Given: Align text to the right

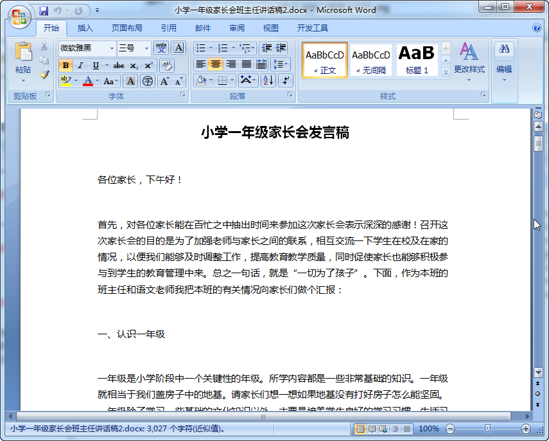Looking at the screenshot, I should click(x=231, y=64).
